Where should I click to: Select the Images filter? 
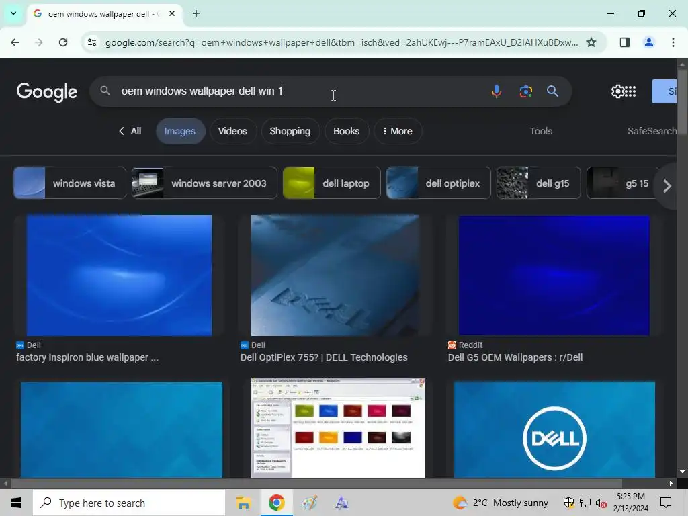(180, 131)
